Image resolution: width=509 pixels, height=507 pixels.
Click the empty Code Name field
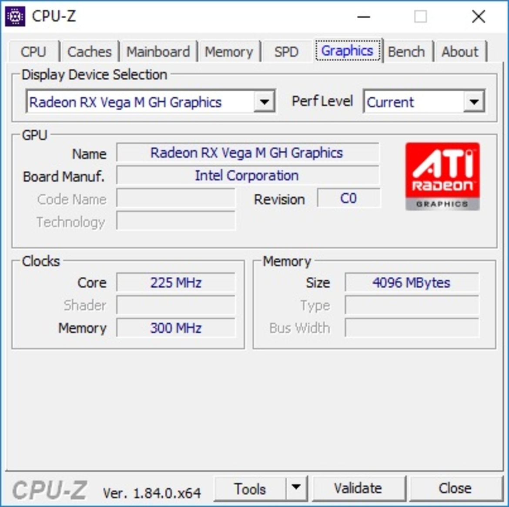point(176,198)
